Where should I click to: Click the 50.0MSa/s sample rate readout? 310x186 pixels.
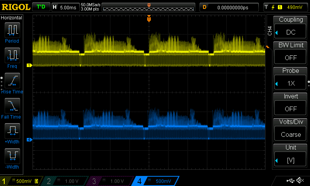tap(91, 5)
